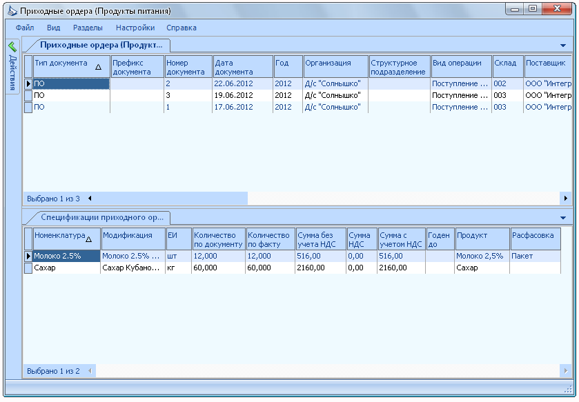Sort by Тип документа column
579x402 pixels.
72,66
